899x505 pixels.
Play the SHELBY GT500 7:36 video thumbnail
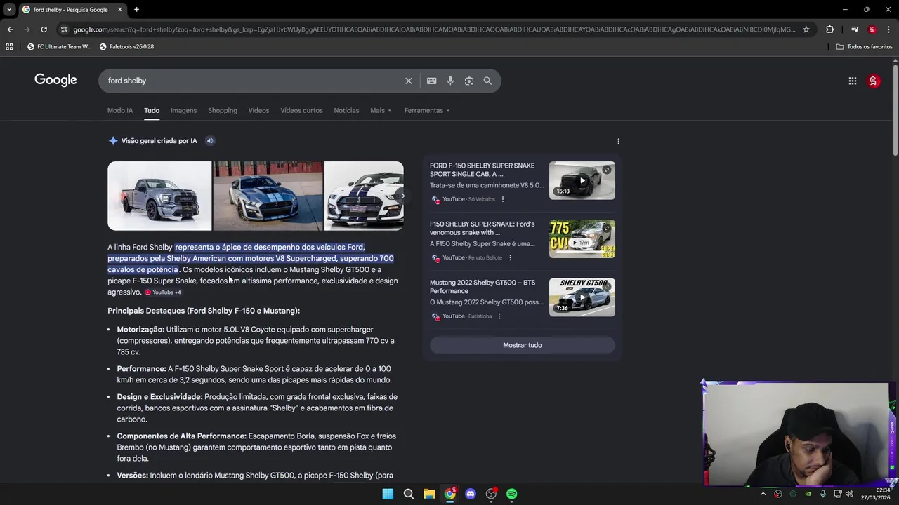click(582, 297)
